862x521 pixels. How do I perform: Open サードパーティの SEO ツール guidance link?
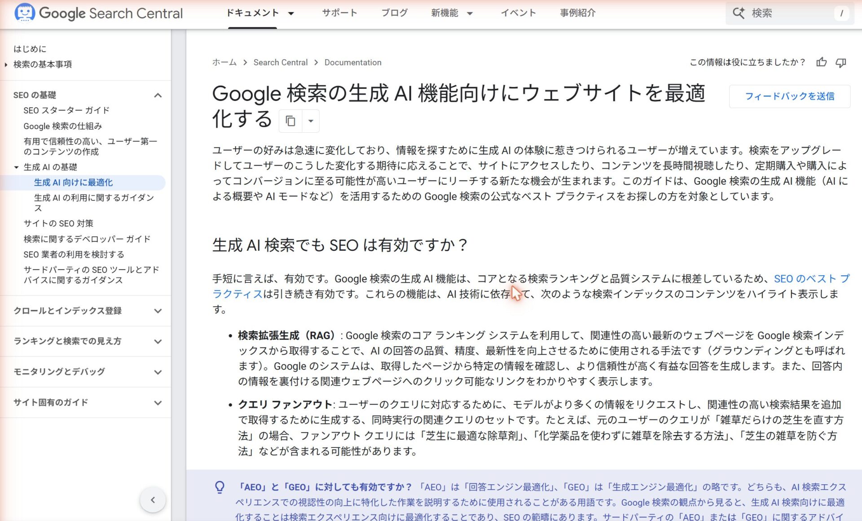coord(91,275)
